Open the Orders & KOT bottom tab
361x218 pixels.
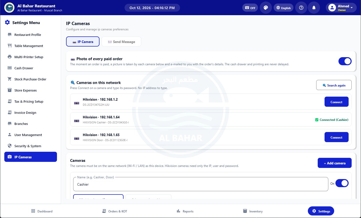[115, 211]
